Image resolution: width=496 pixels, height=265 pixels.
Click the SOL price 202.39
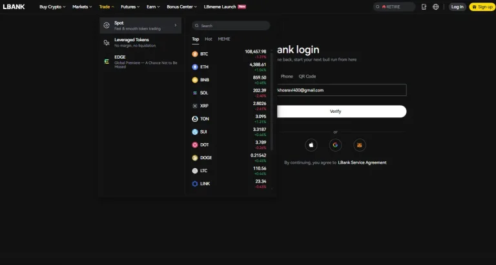click(260, 90)
